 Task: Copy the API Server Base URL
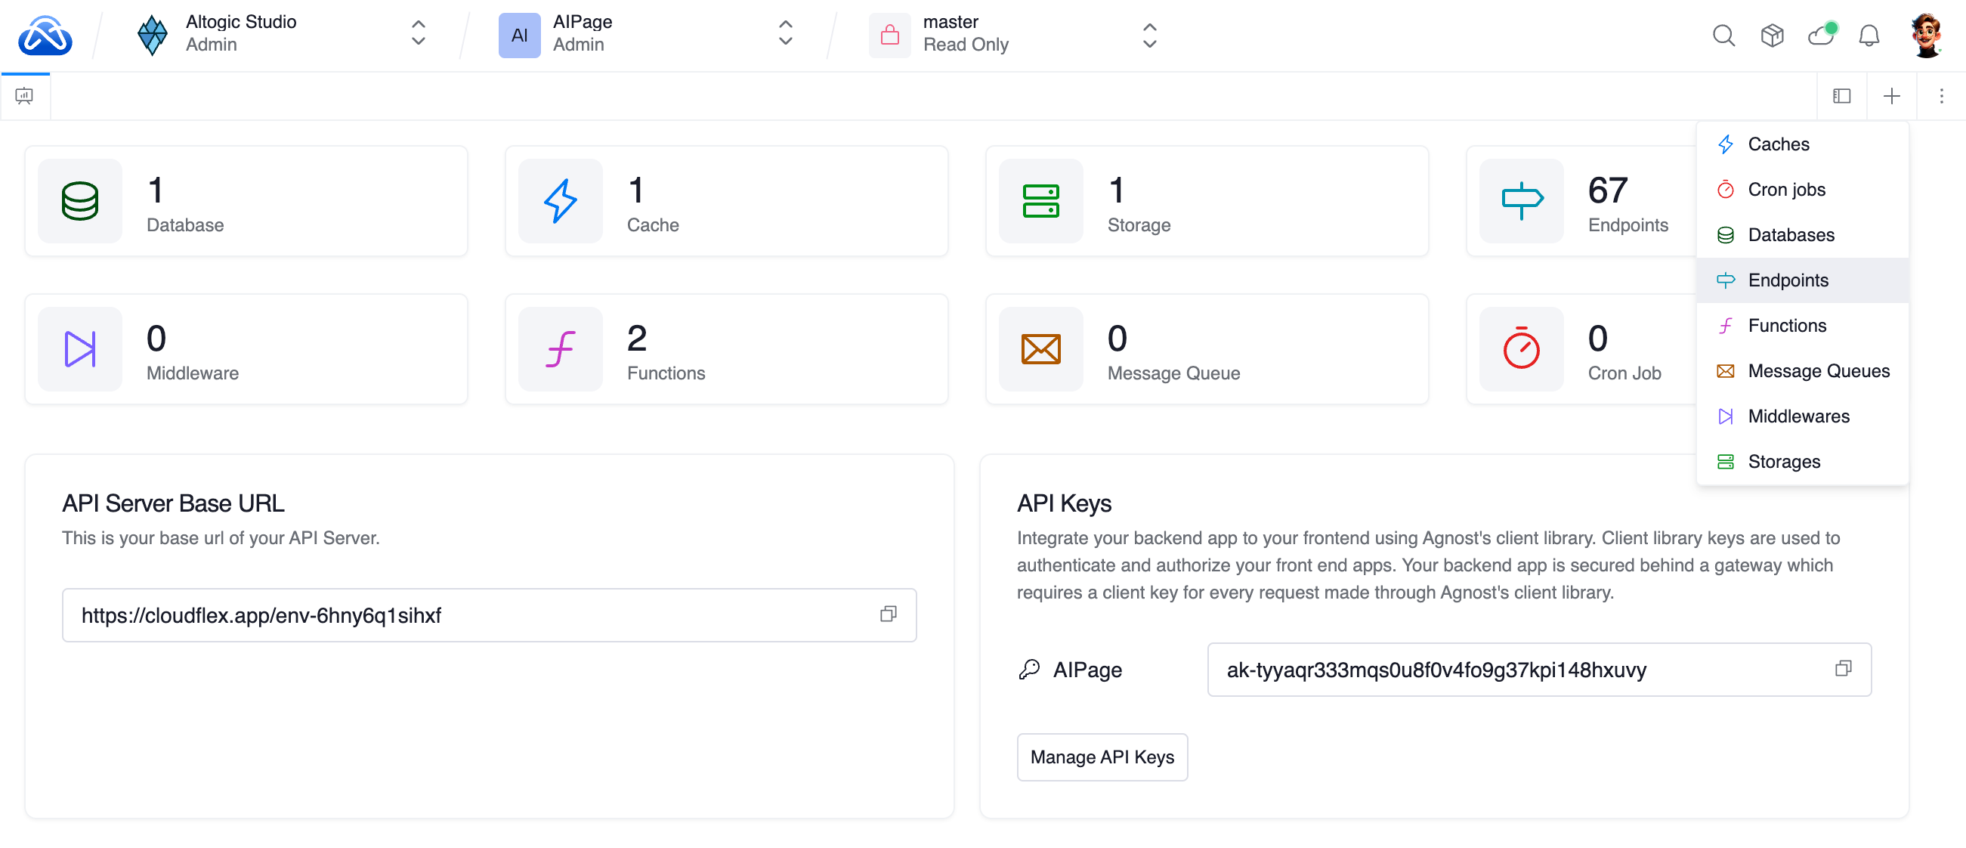(888, 614)
